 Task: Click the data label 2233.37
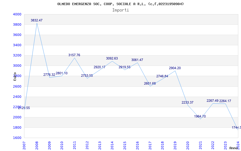click(x=187, y=102)
